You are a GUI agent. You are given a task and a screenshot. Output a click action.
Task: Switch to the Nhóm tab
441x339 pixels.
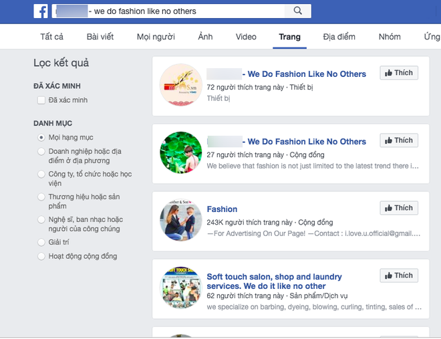click(390, 37)
